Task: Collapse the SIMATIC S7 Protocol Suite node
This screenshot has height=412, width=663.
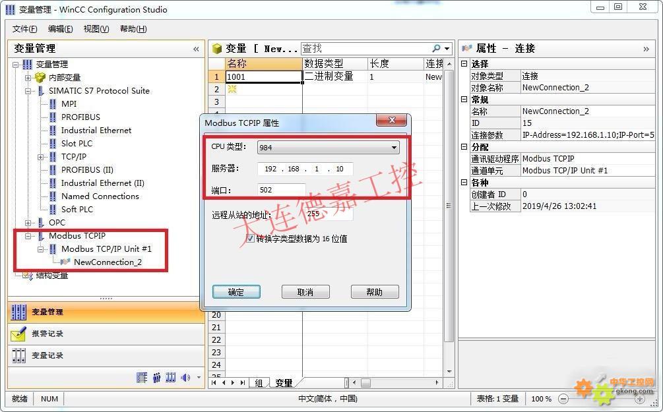Action: point(28,91)
